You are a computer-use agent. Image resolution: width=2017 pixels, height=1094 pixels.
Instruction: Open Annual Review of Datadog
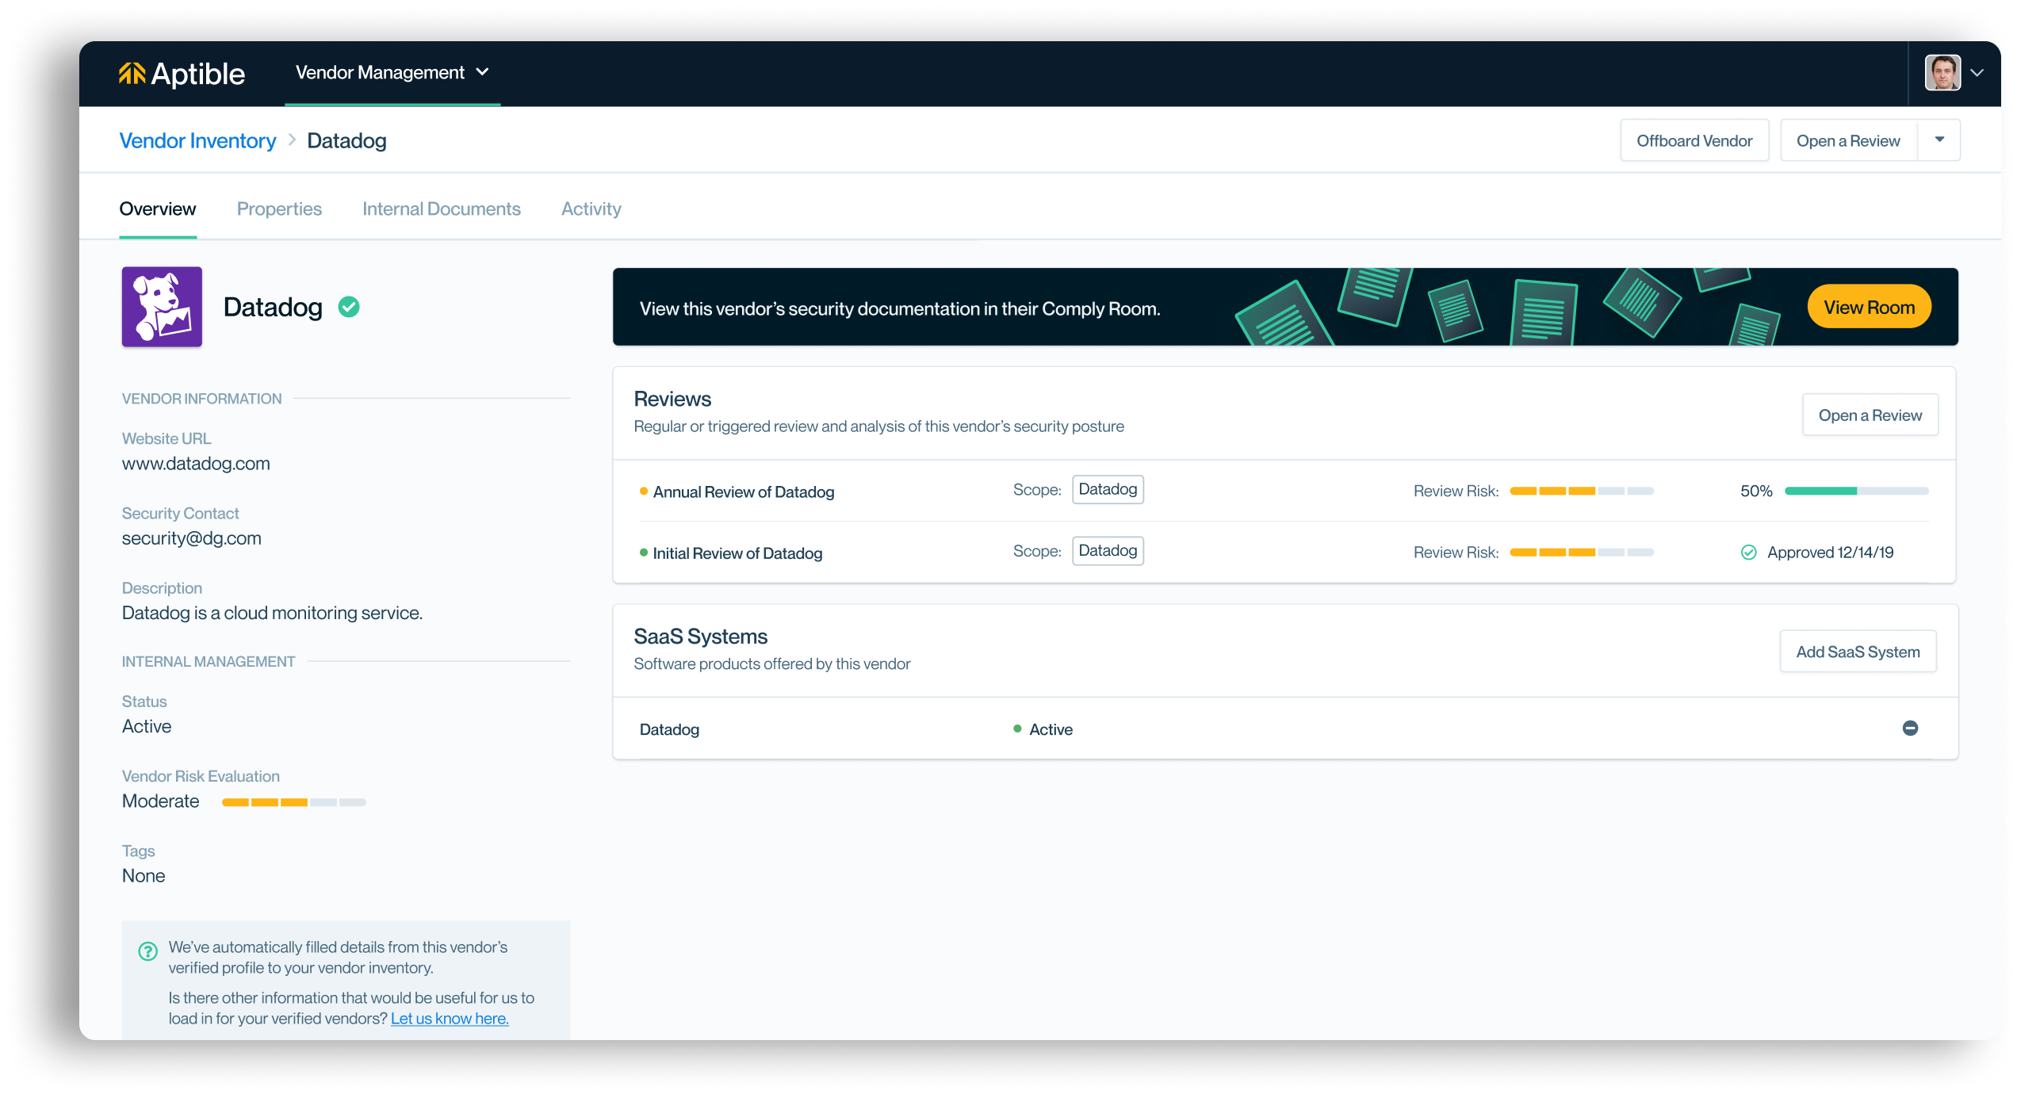click(744, 492)
